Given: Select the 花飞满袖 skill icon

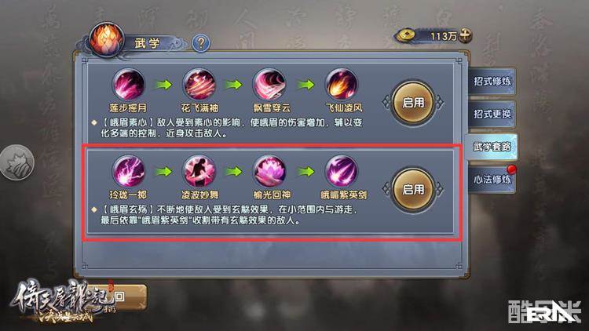Looking at the screenshot, I should click(x=199, y=85).
